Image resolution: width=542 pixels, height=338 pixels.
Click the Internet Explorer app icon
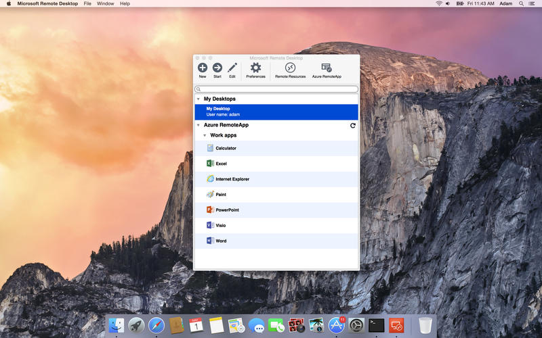pos(210,179)
